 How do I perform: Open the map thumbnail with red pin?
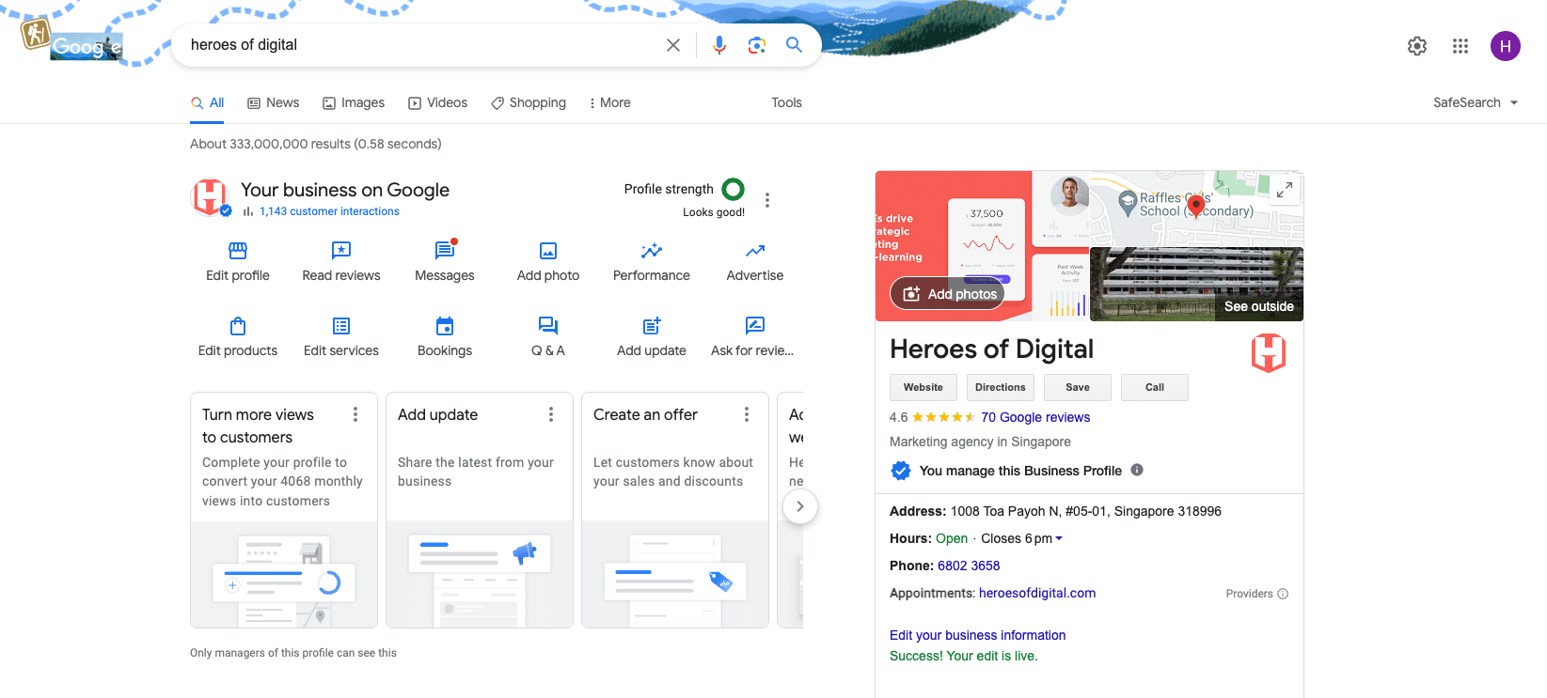tap(1196, 208)
